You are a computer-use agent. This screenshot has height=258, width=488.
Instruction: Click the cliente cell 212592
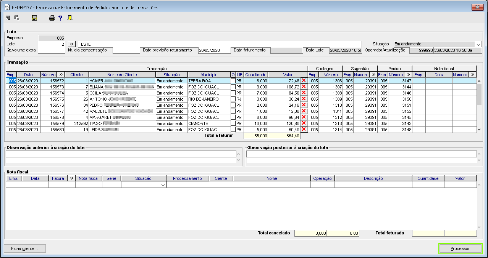77,123
